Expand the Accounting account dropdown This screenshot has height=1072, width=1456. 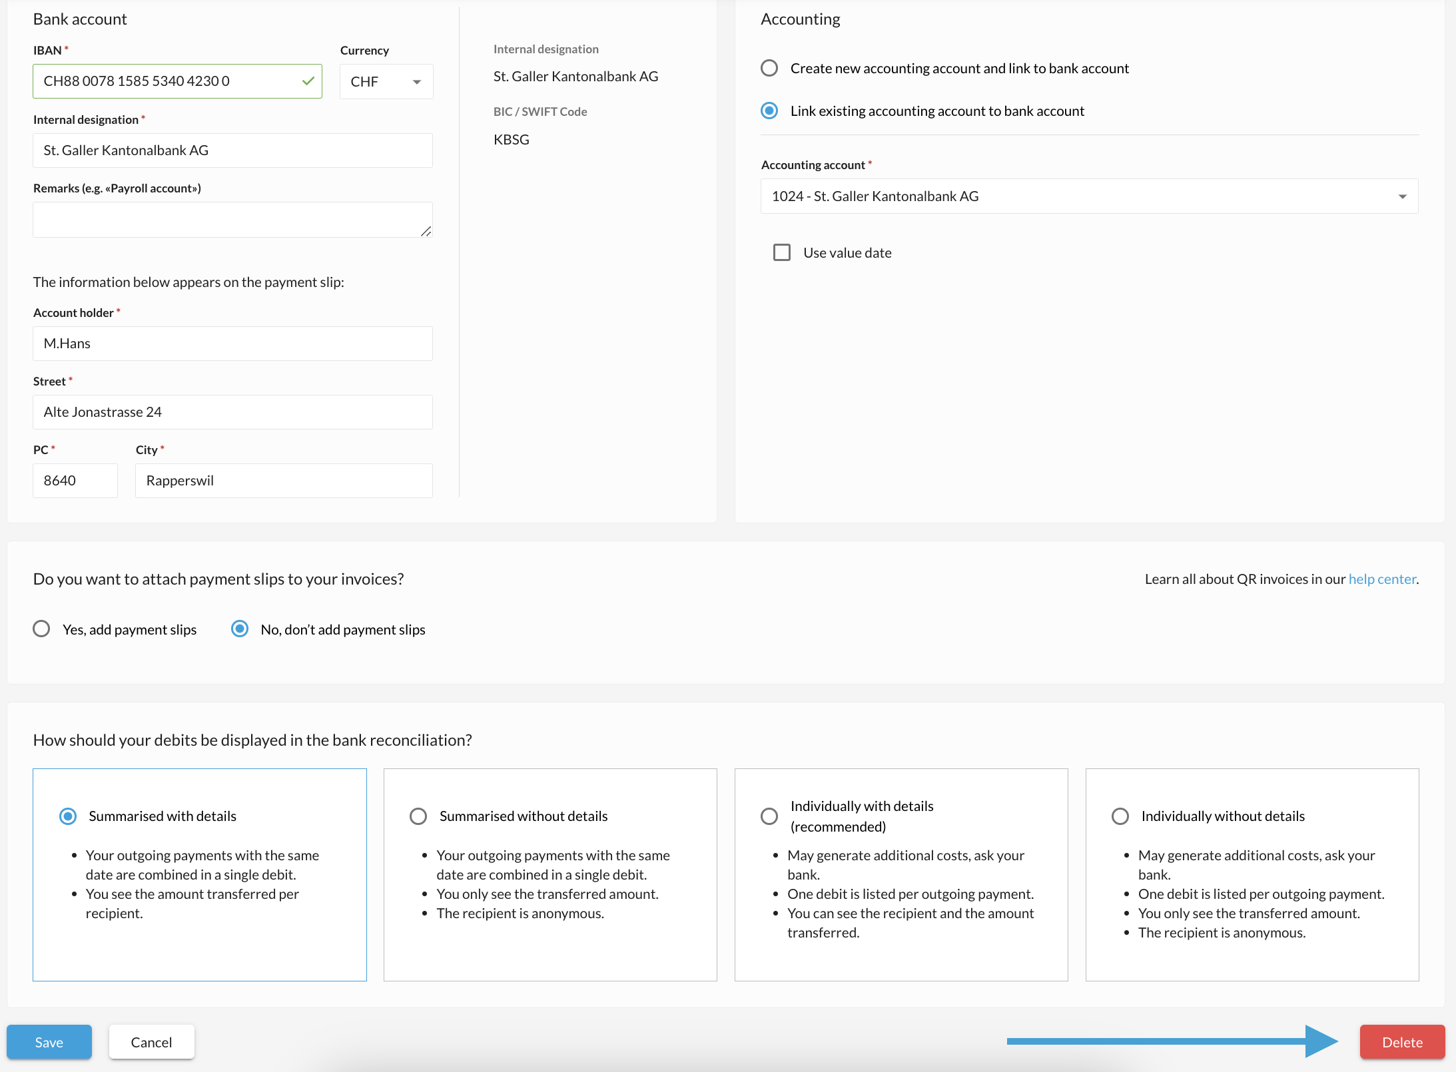[1090, 196]
